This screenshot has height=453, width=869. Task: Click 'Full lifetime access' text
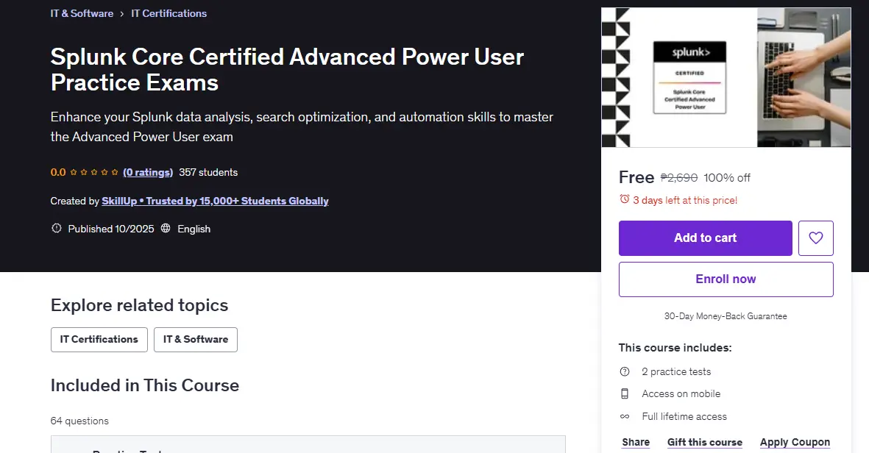684,416
